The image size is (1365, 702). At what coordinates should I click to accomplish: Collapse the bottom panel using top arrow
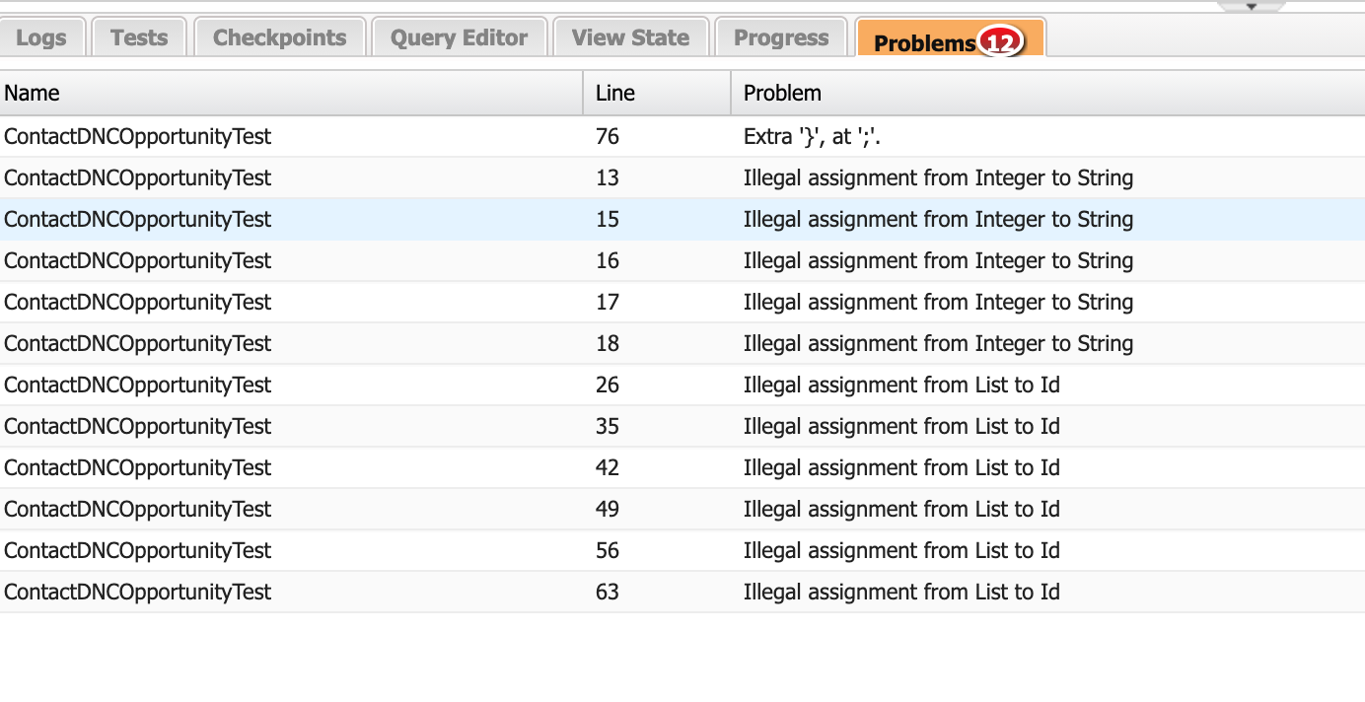coord(1251,6)
